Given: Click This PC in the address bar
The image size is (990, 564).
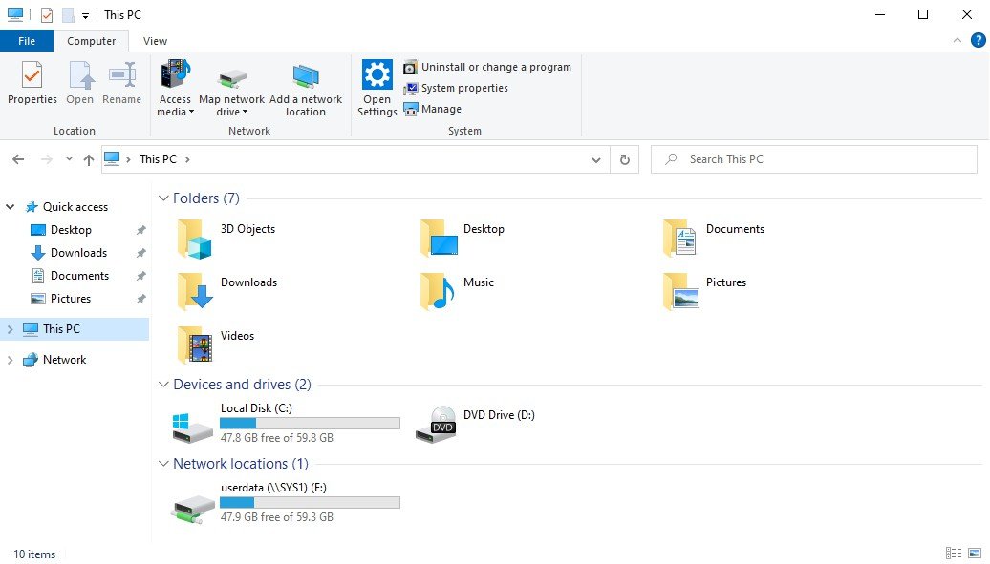Looking at the screenshot, I should pyautogui.click(x=158, y=159).
